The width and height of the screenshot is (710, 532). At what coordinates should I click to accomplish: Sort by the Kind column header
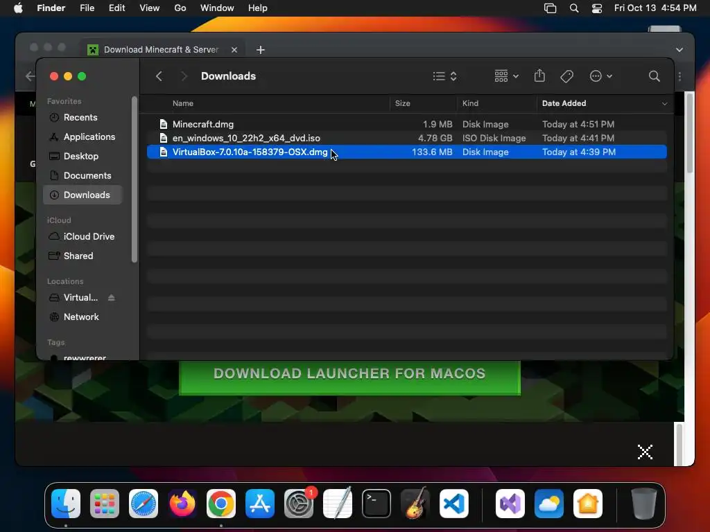(x=470, y=103)
